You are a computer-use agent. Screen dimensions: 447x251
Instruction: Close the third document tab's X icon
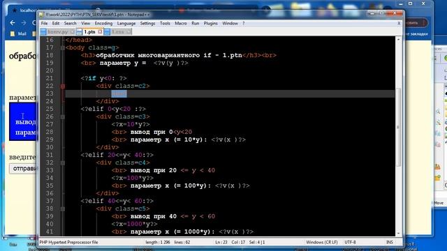129,32
